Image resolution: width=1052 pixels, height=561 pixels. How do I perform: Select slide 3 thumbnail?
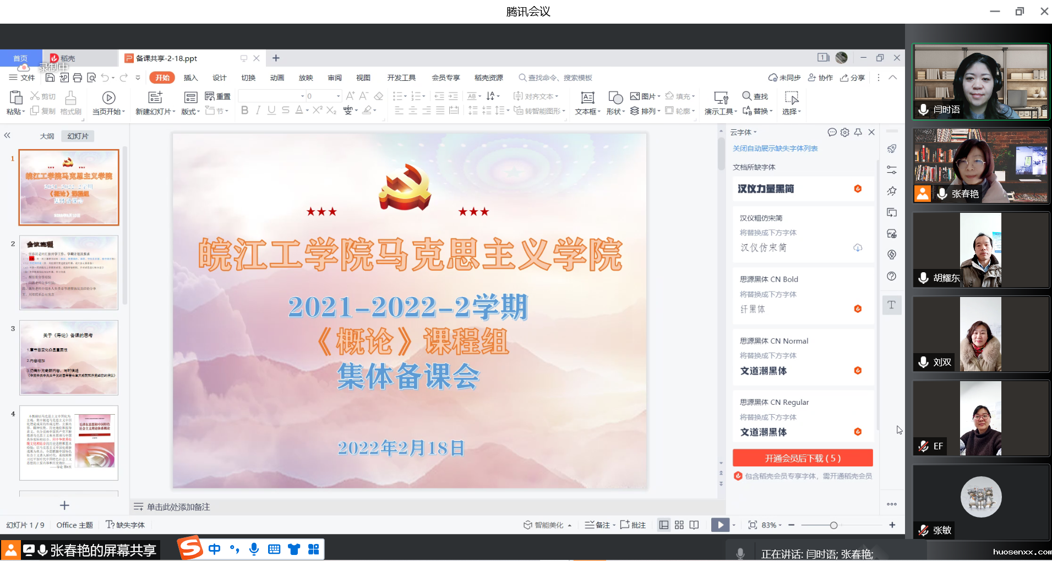(x=69, y=358)
